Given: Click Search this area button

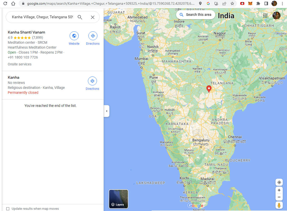Looking at the screenshot, I should point(196,15).
